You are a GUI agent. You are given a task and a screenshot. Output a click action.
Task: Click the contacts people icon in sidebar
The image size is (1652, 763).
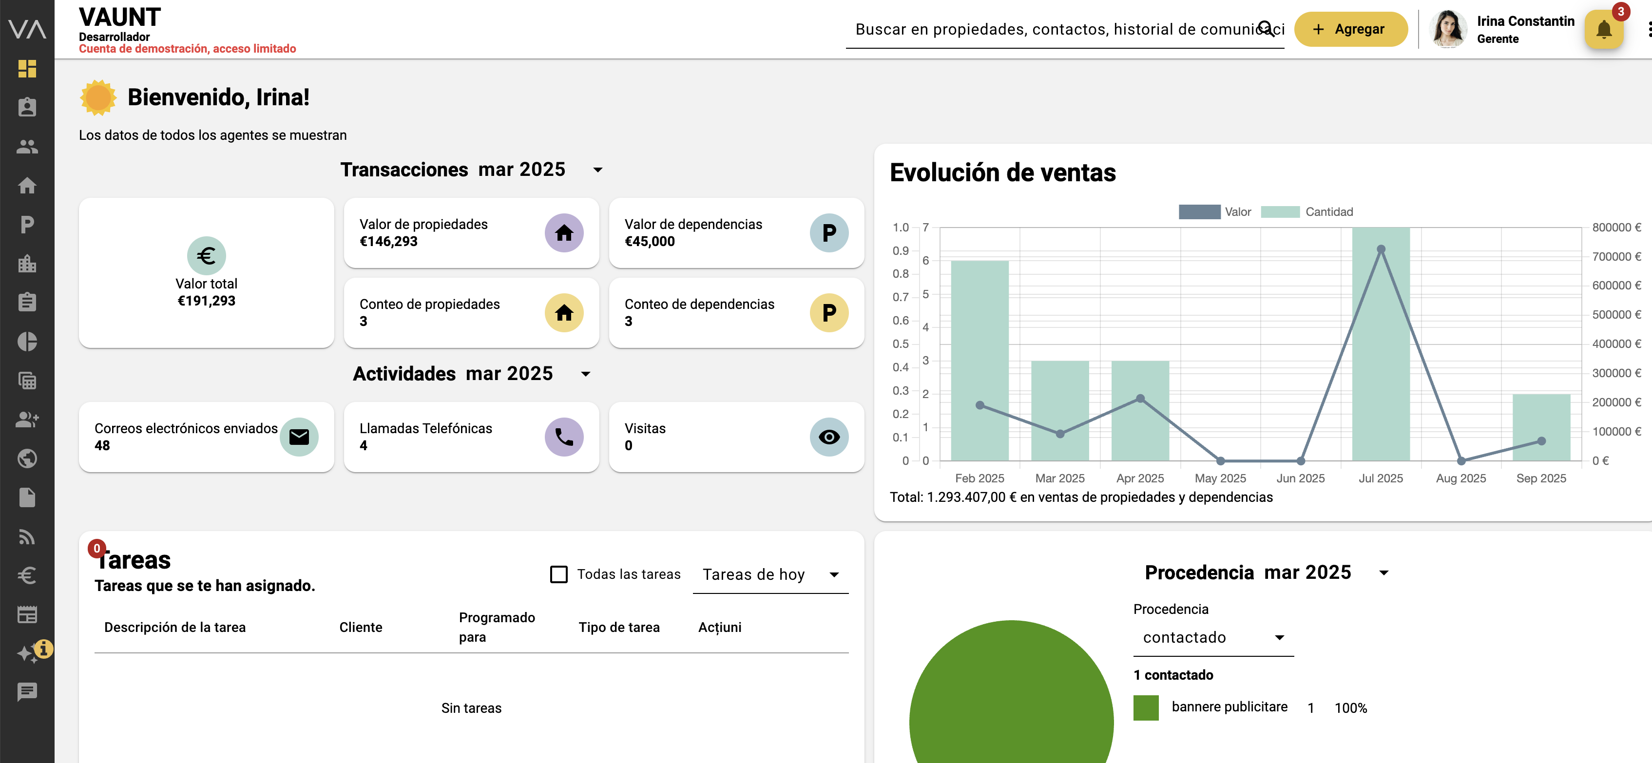[27, 147]
